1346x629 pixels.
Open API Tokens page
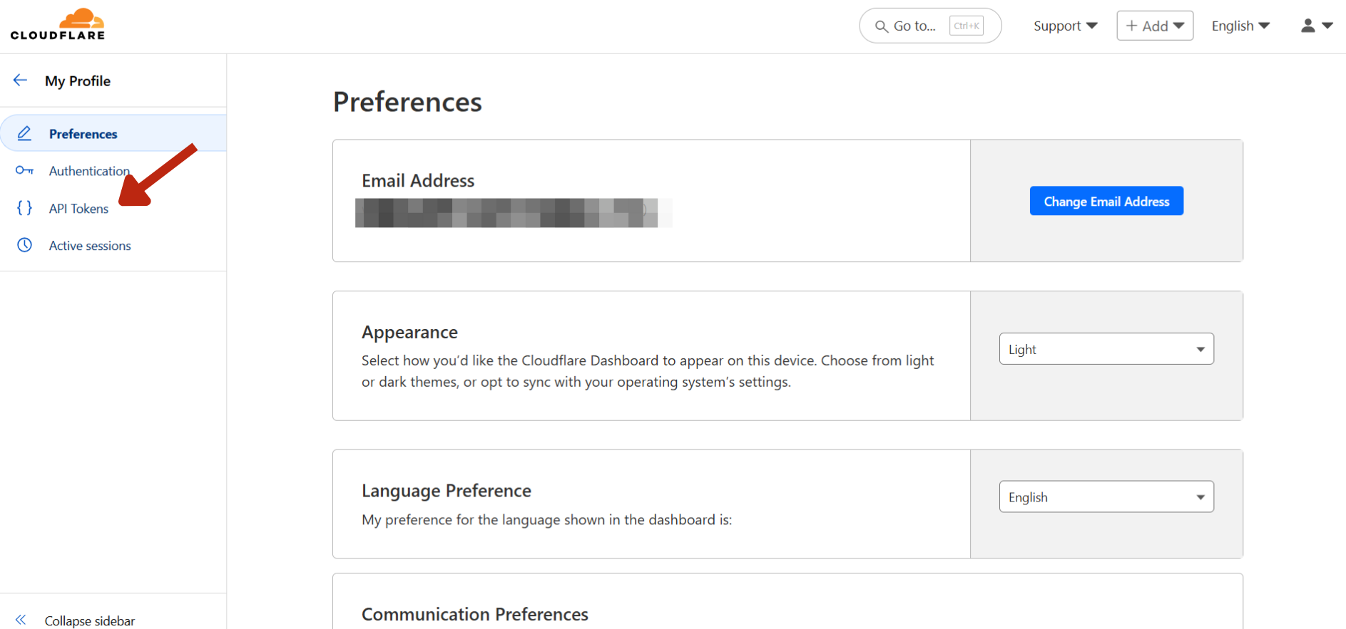78,209
